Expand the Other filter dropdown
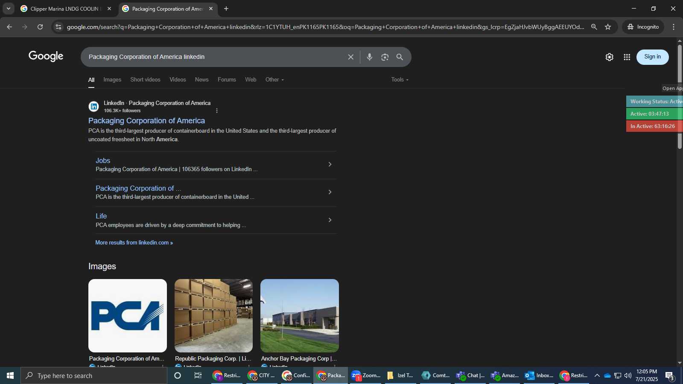Screen dimensions: 683x384 pyautogui.click(x=274, y=80)
